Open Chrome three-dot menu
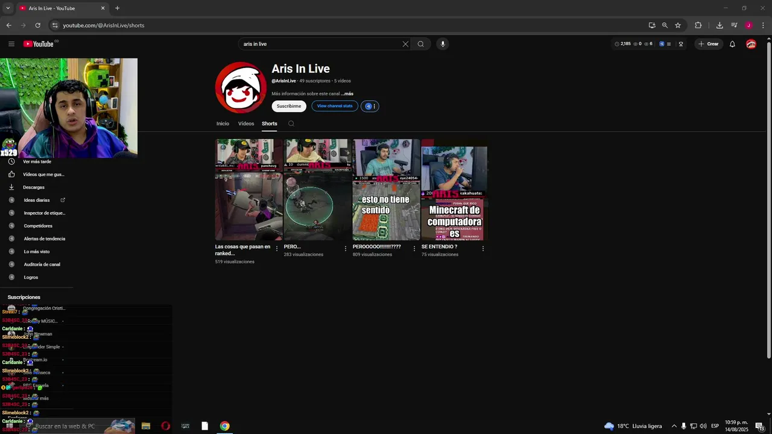 763,25
